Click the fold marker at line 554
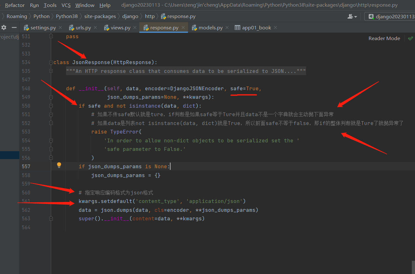 point(51,141)
